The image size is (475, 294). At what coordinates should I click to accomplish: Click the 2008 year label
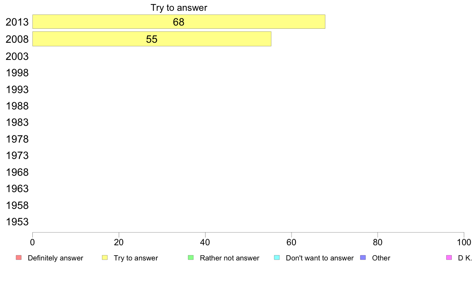17,40
